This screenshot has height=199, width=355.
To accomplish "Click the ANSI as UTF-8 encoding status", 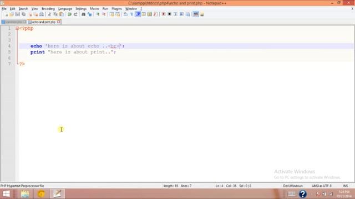I will [x=322, y=186].
